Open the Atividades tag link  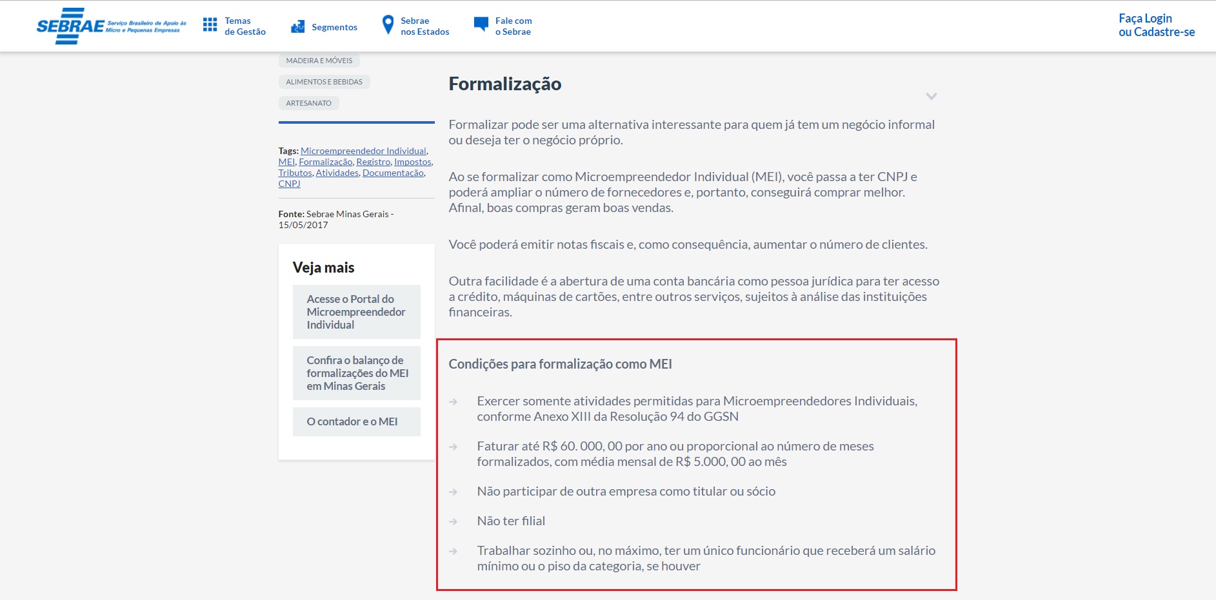[337, 173]
